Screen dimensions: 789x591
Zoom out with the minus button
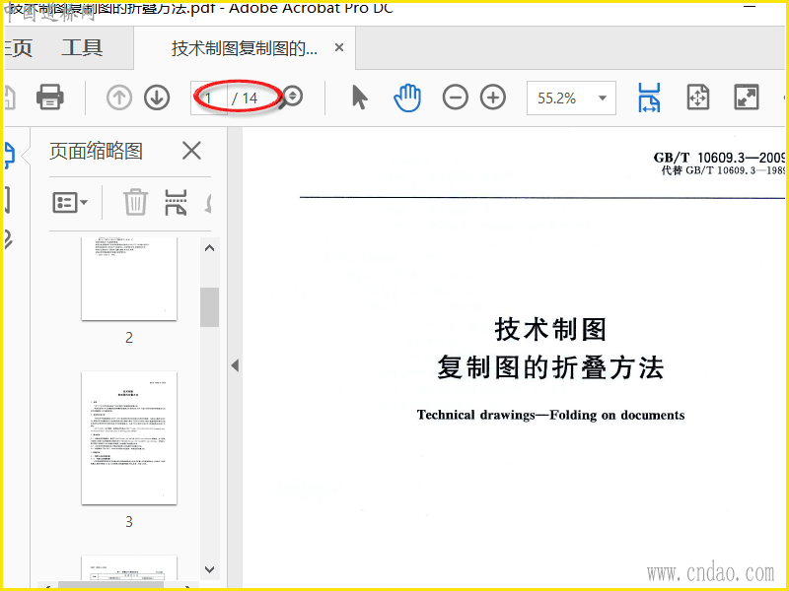pos(456,98)
